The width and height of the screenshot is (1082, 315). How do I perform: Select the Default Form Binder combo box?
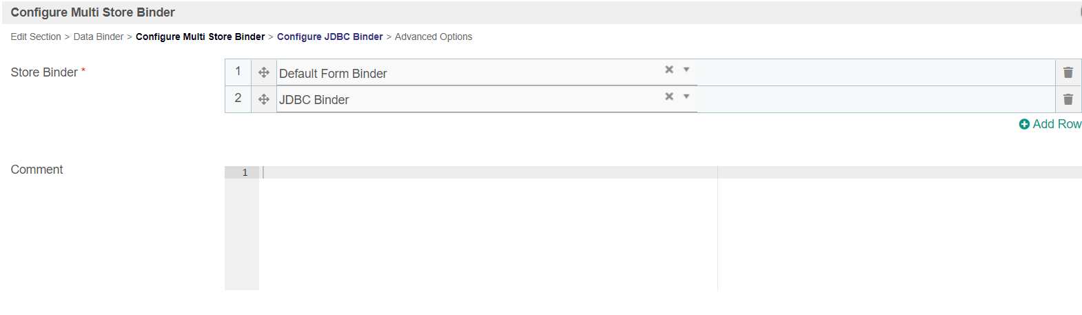469,73
